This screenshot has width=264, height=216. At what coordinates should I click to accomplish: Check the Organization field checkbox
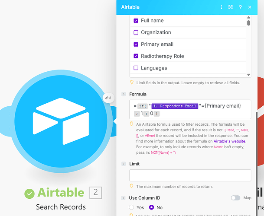[136, 32]
